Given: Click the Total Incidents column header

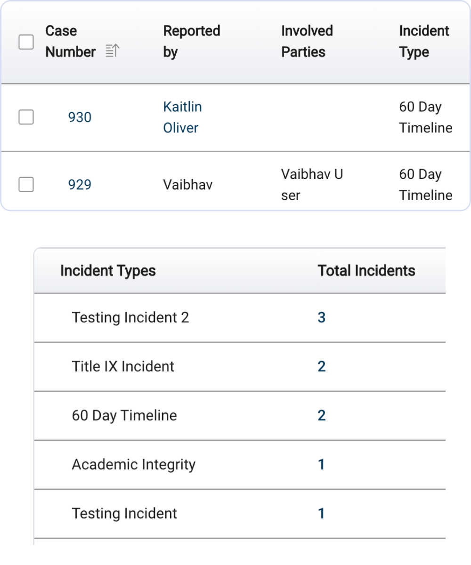Looking at the screenshot, I should pos(366,271).
